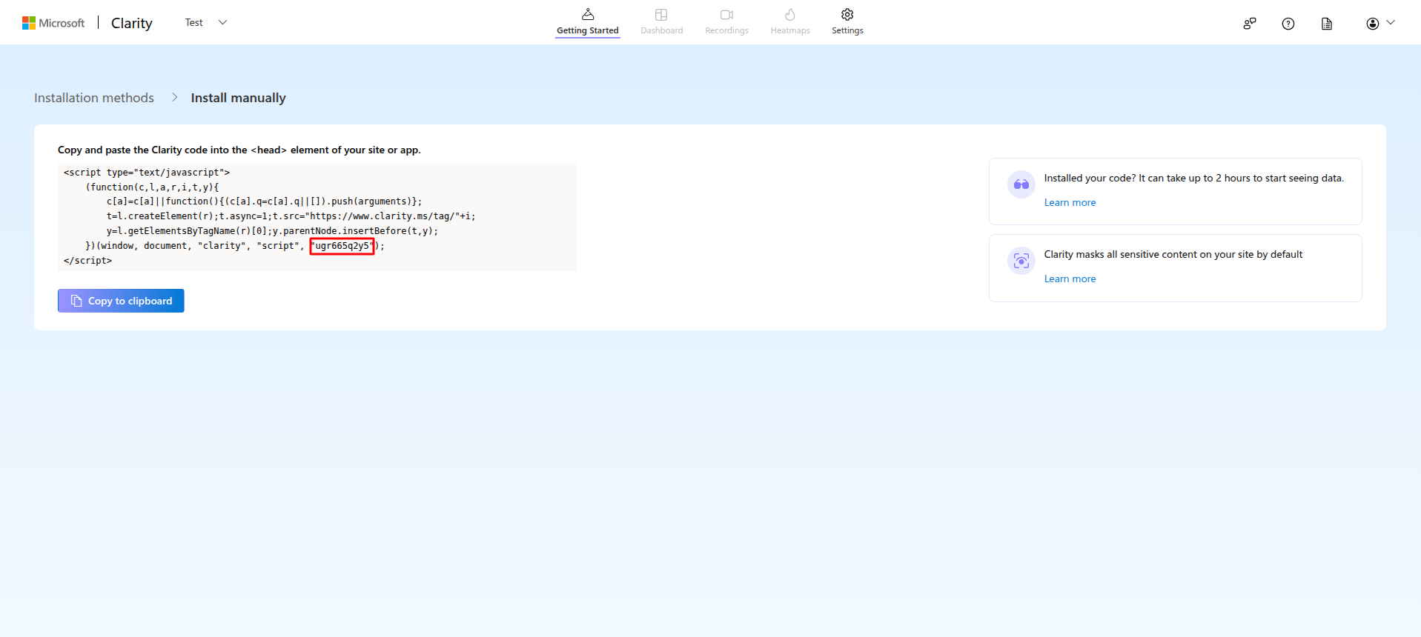Click the project ID "ugr665q2y5" in code
1421x637 pixels.
pyautogui.click(x=342, y=246)
